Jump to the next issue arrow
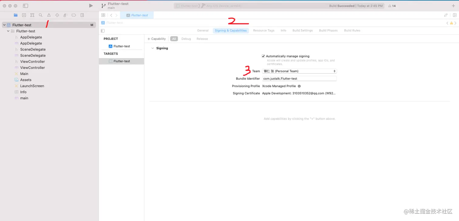 455,23
